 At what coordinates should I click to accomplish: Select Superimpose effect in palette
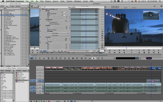(21, 82)
